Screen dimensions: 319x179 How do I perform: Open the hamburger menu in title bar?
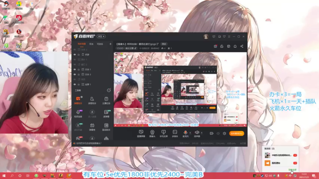229,37
